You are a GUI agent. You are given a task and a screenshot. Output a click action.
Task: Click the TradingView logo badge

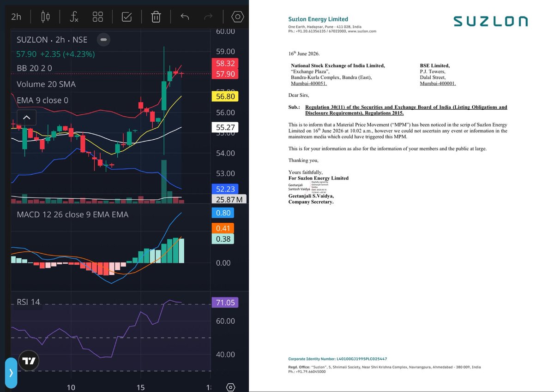[x=29, y=361]
